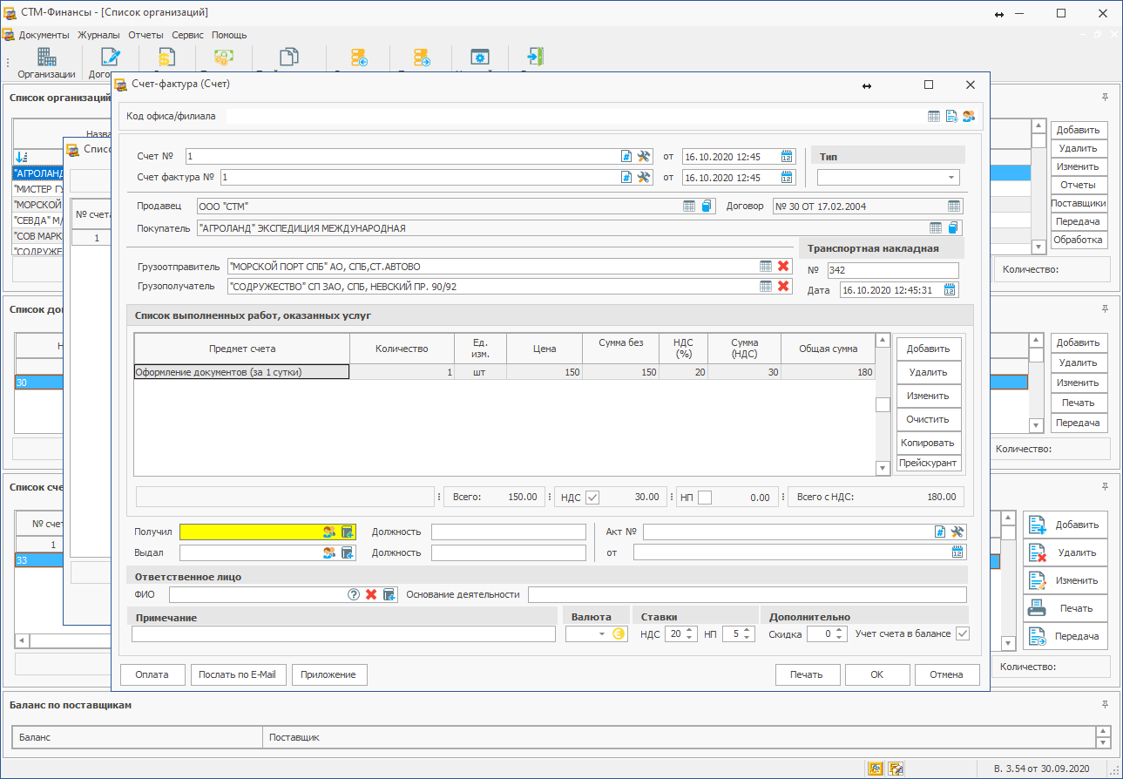
Task: Open the Журналы menu
Action: point(98,35)
